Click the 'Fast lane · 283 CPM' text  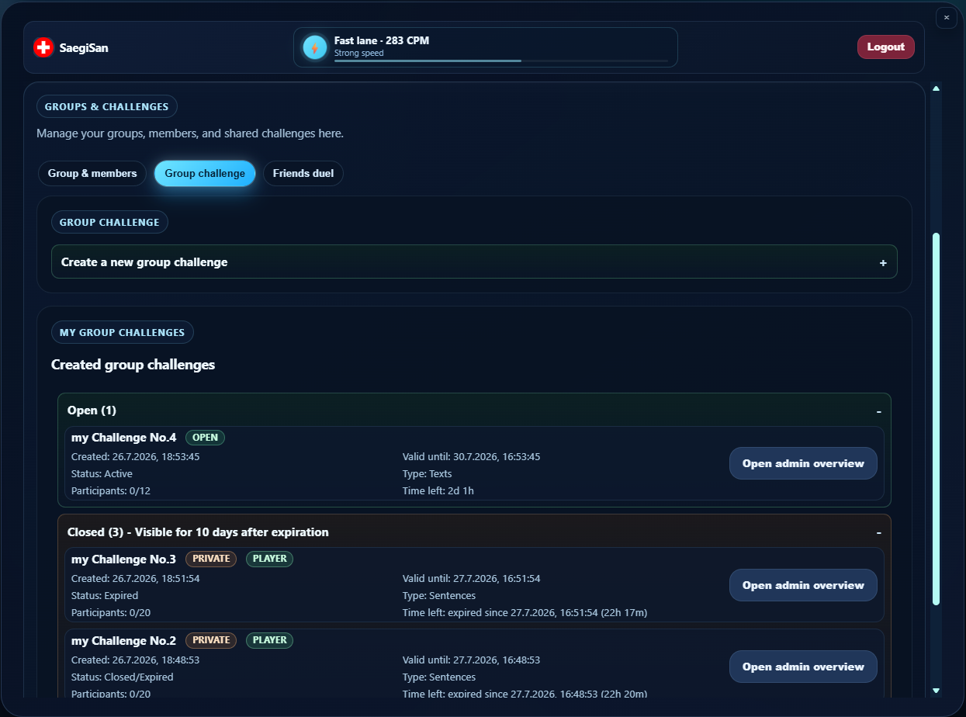tap(382, 40)
